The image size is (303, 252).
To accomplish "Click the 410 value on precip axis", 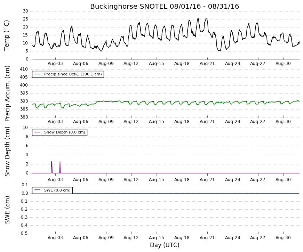I will 24,69.
